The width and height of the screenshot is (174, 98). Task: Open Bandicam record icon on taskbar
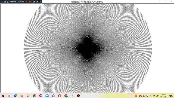click(79, 96)
